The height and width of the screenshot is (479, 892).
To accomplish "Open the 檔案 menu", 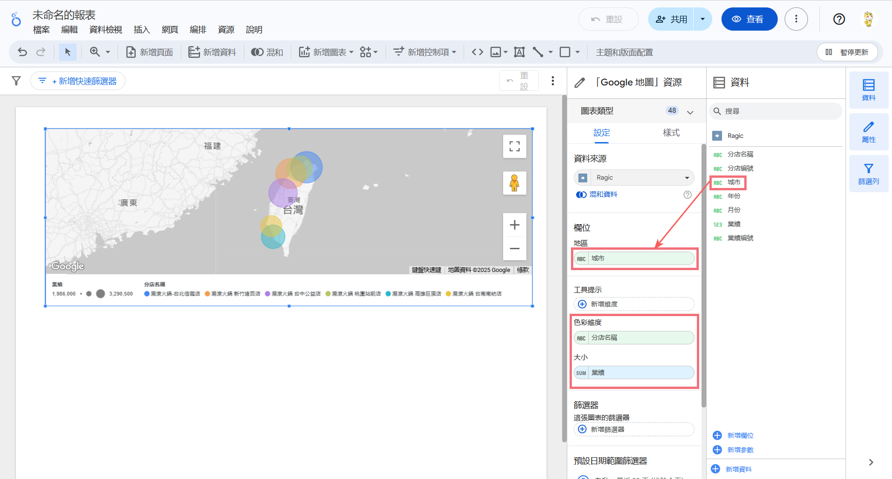I will [41, 30].
